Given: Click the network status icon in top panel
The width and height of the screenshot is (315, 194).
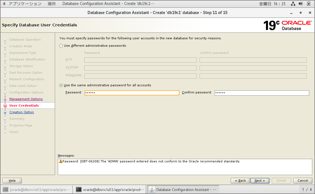Looking at the screenshot, I should click(293, 4).
